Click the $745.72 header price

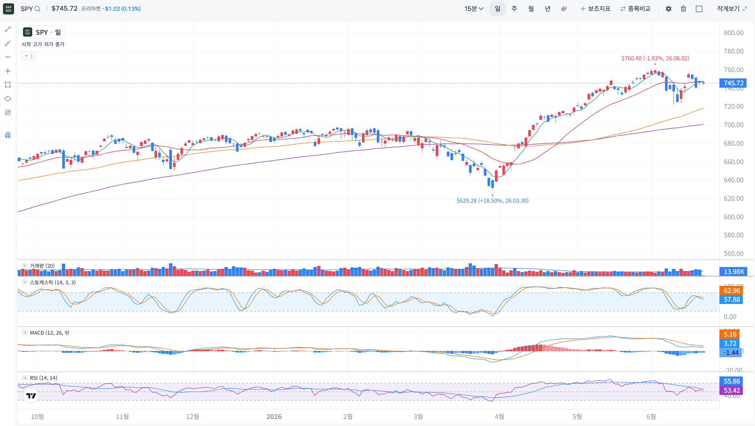click(x=64, y=9)
